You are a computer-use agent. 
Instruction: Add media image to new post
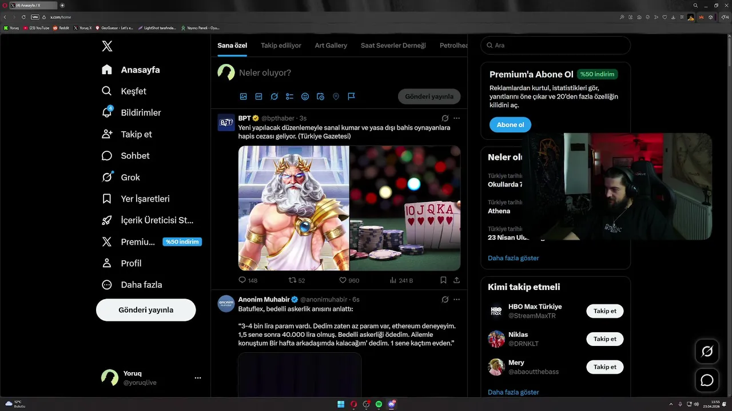tap(243, 96)
